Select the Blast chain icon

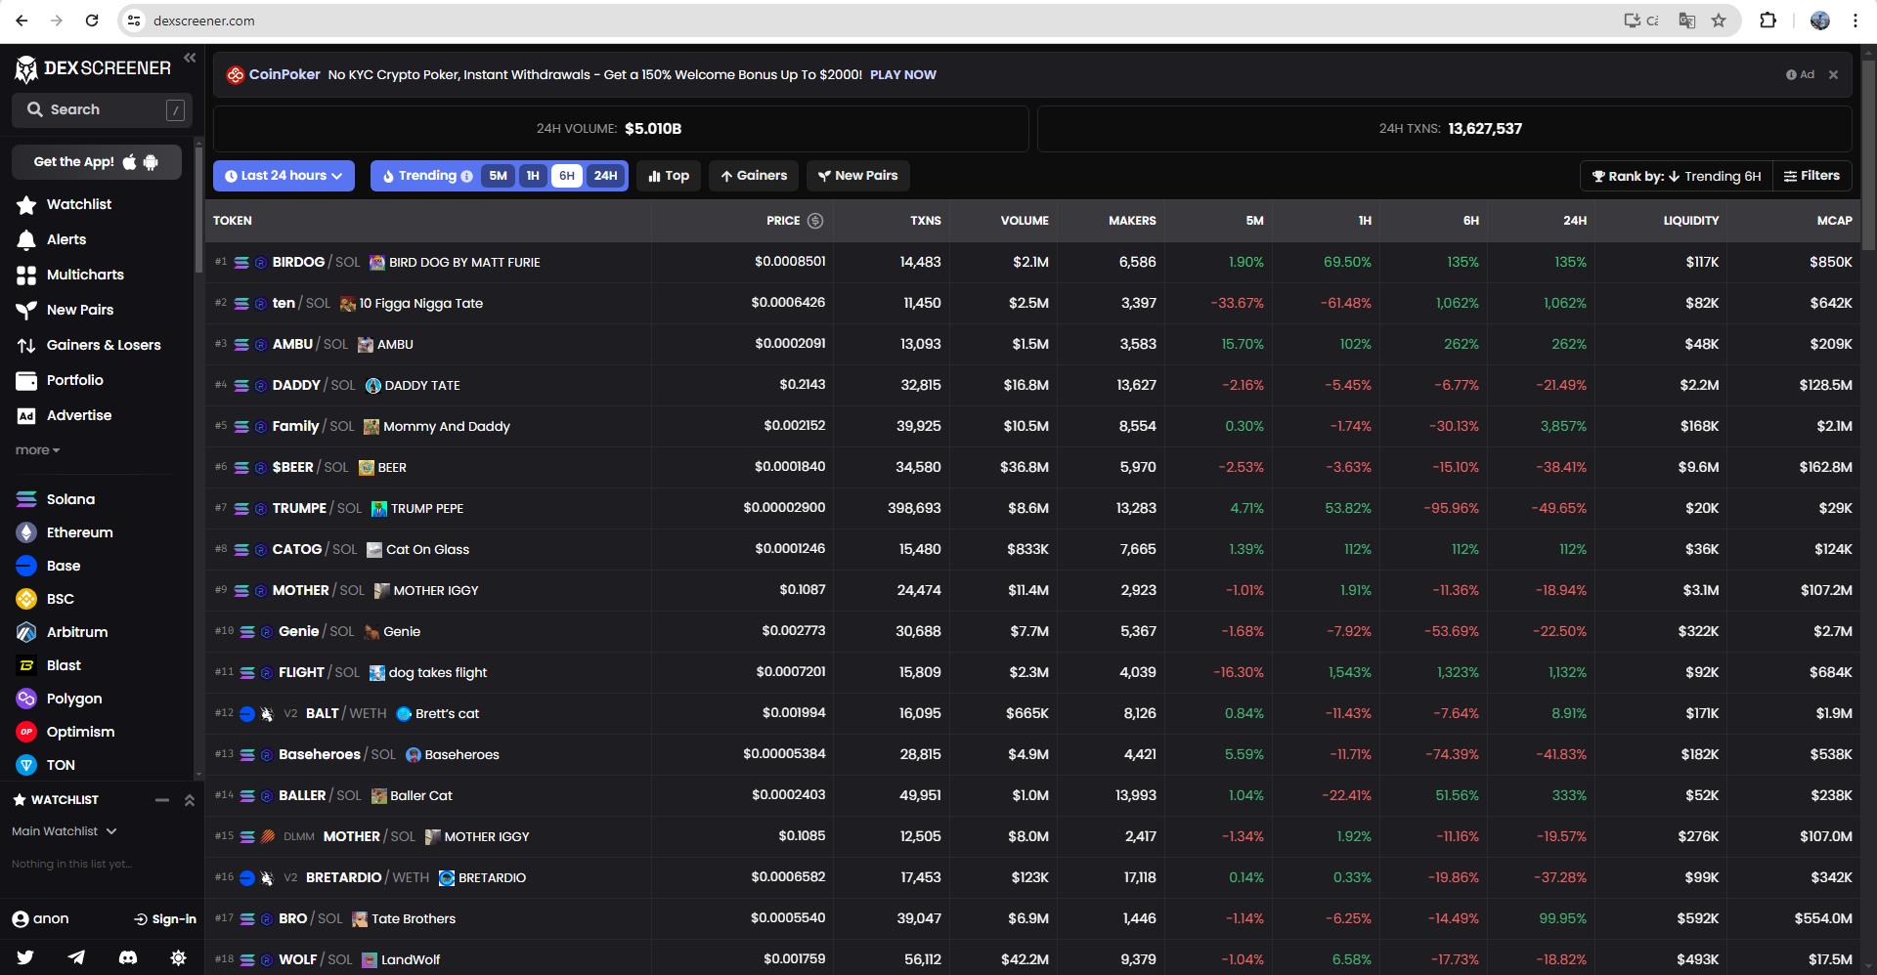(26, 665)
